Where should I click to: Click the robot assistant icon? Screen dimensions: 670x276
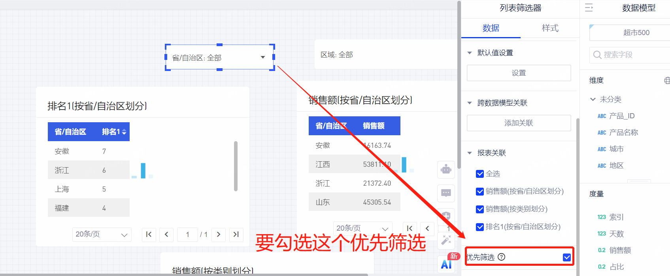[446, 170]
